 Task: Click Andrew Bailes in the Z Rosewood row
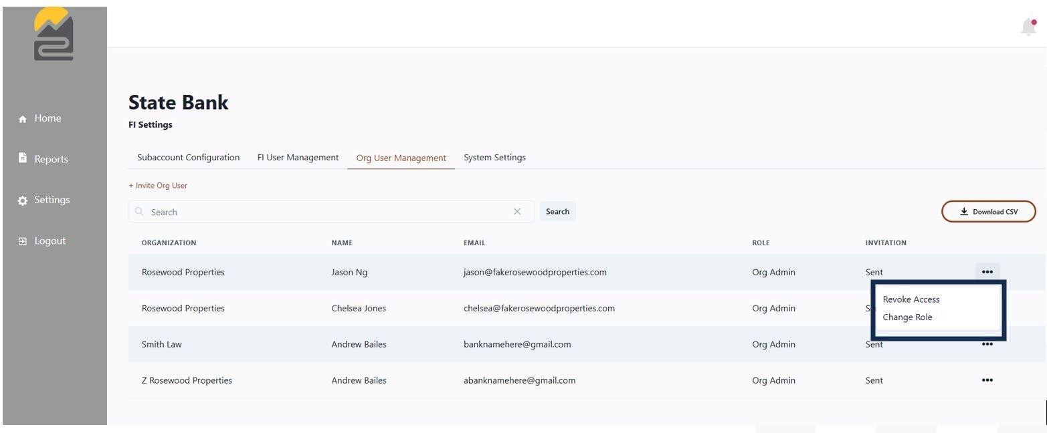pos(359,380)
